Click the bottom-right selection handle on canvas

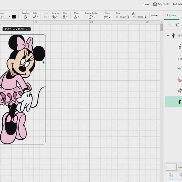(x=45, y=144)
